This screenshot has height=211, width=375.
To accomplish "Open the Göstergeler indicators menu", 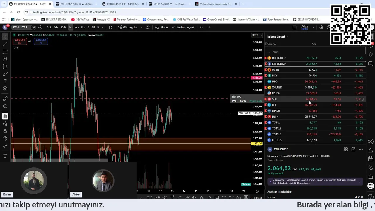I will pyautogui.click(x=128, y=27).
